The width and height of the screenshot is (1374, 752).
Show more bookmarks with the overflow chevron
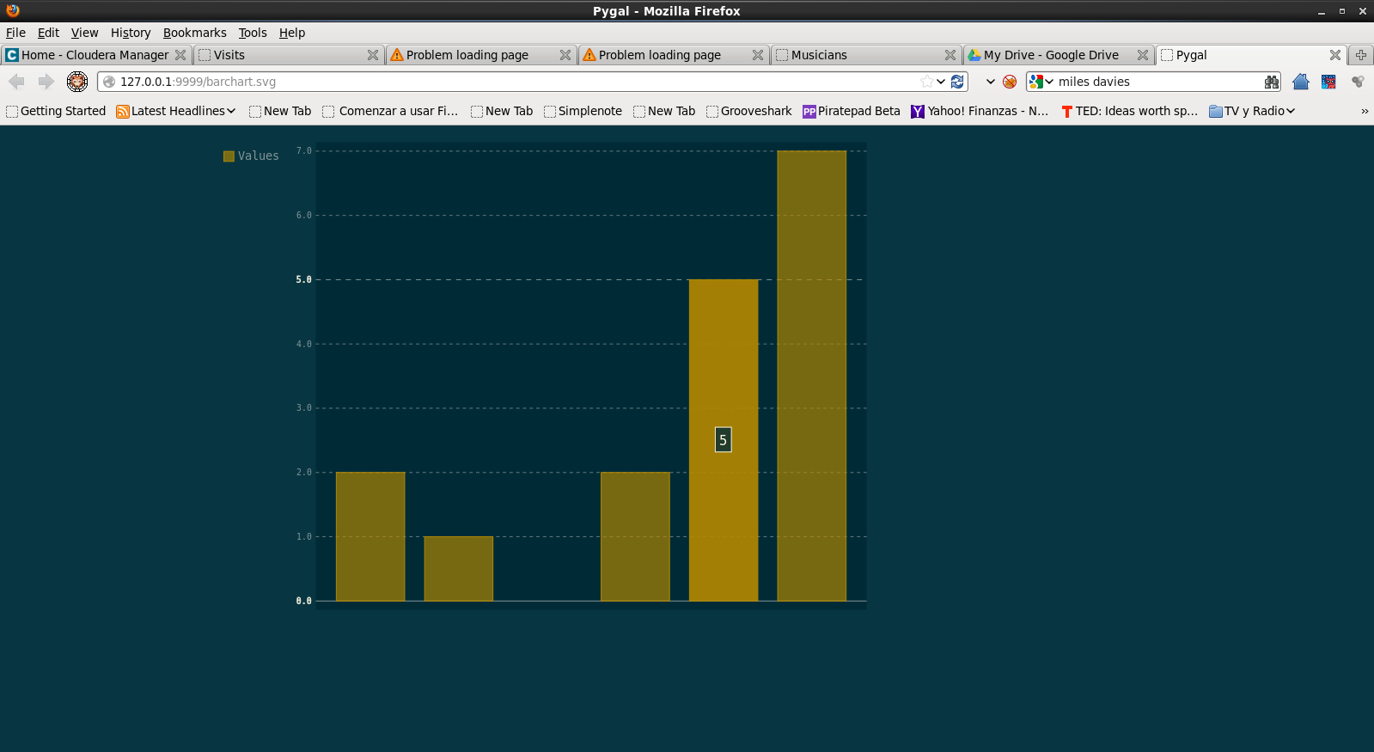click(x=1365, y=111)
